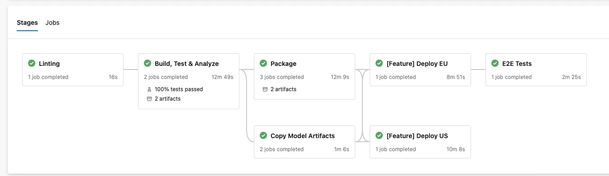Click the success checkmark on Build, Test & Analyze

147,64
